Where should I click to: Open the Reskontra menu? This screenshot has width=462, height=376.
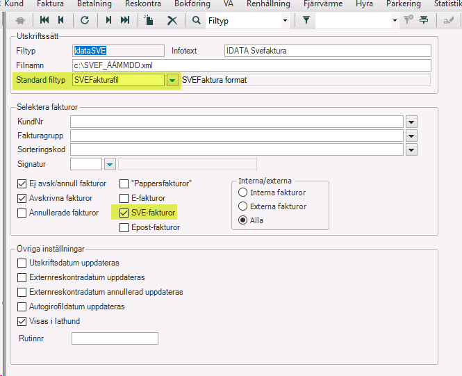pos(142,4)
